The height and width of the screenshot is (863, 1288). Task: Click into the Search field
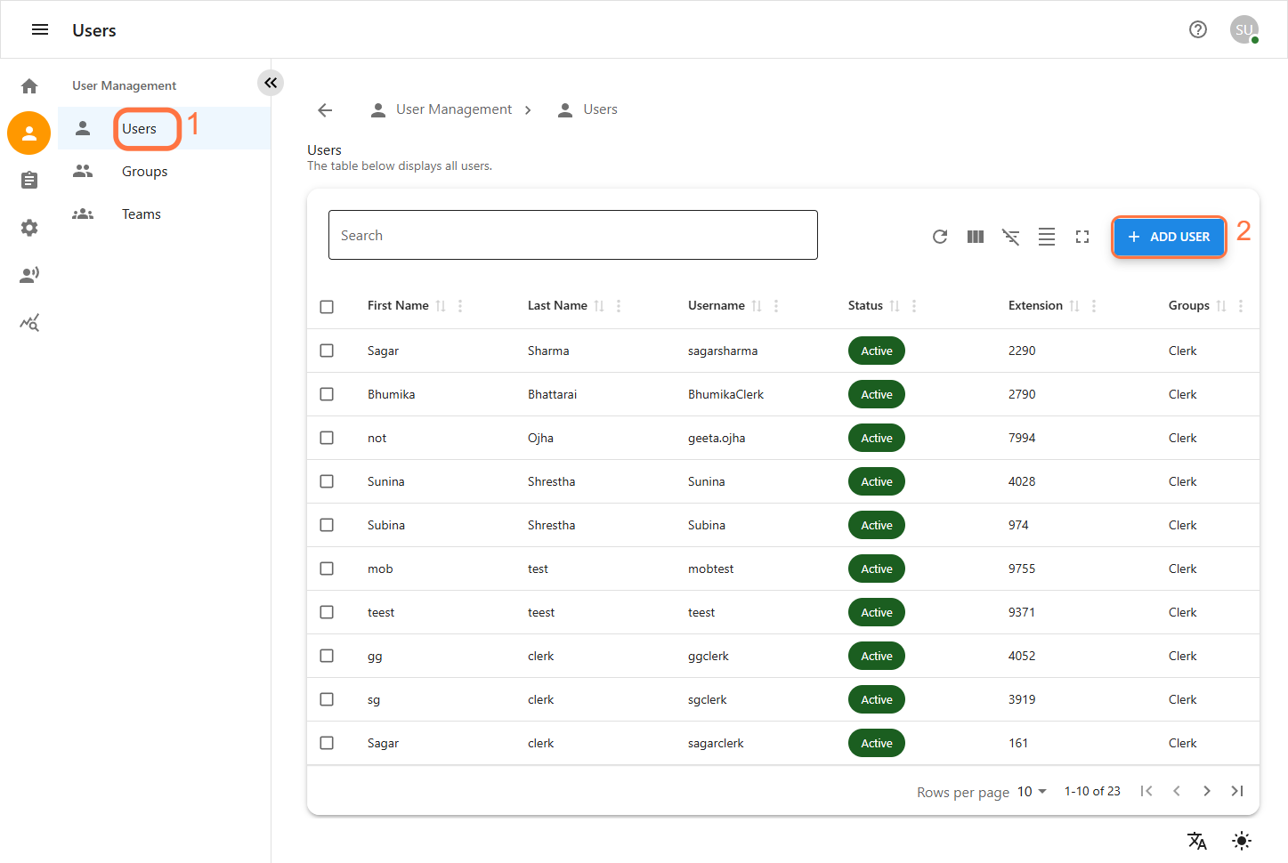[572, 236]
